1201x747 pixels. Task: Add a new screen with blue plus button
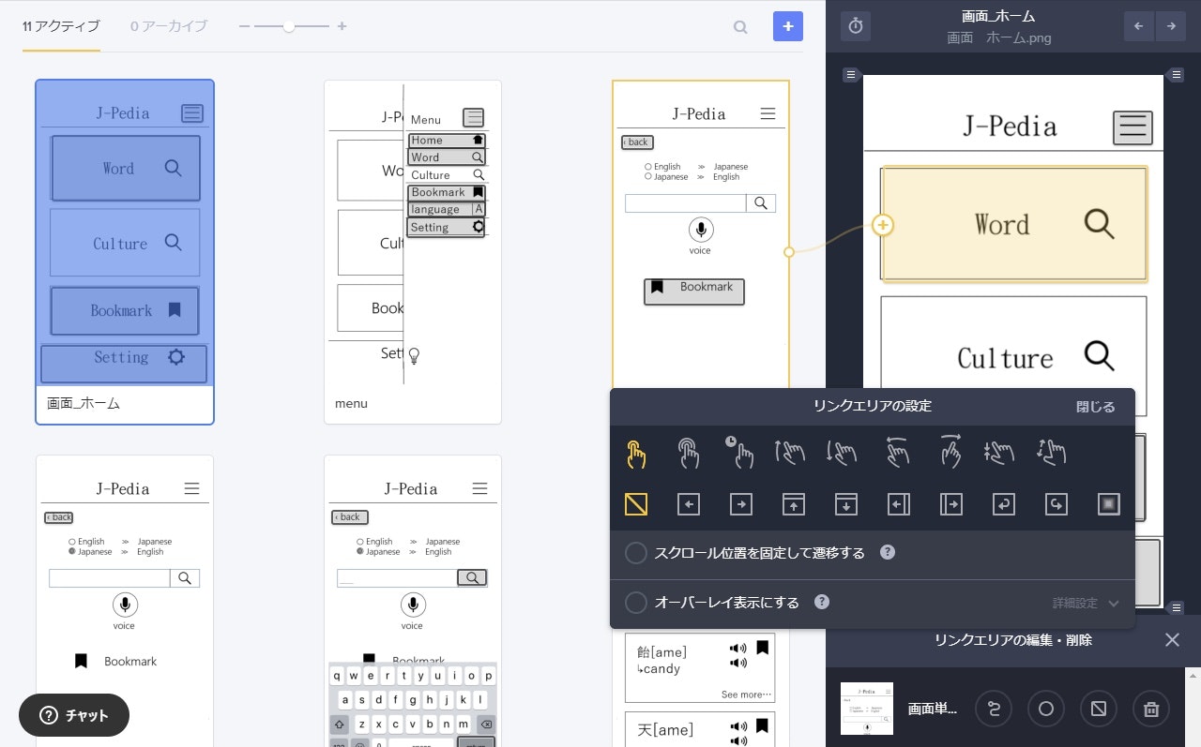click(788, 26)
